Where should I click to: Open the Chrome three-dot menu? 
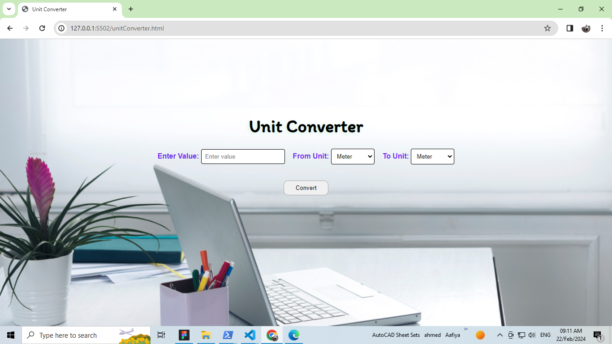(602, 28)
